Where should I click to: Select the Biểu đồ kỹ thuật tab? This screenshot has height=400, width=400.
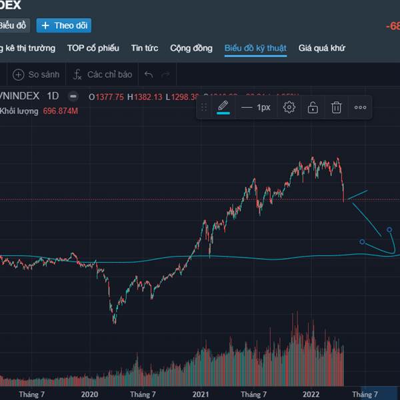coord(255,48)
